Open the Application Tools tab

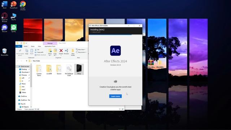point(50,46)
